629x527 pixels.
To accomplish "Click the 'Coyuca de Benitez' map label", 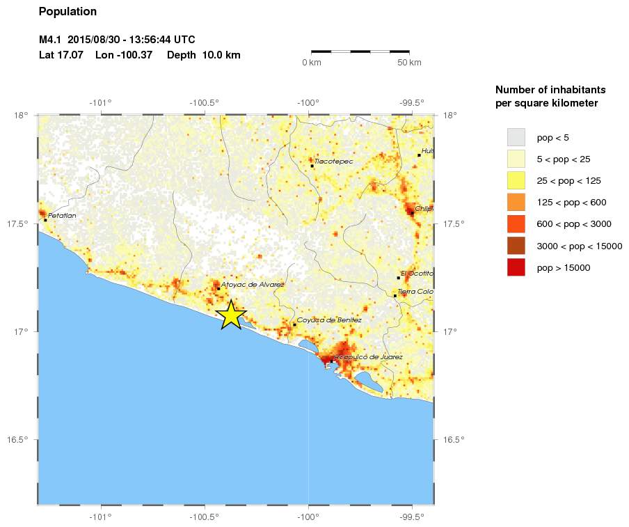I will coord(329,320).
